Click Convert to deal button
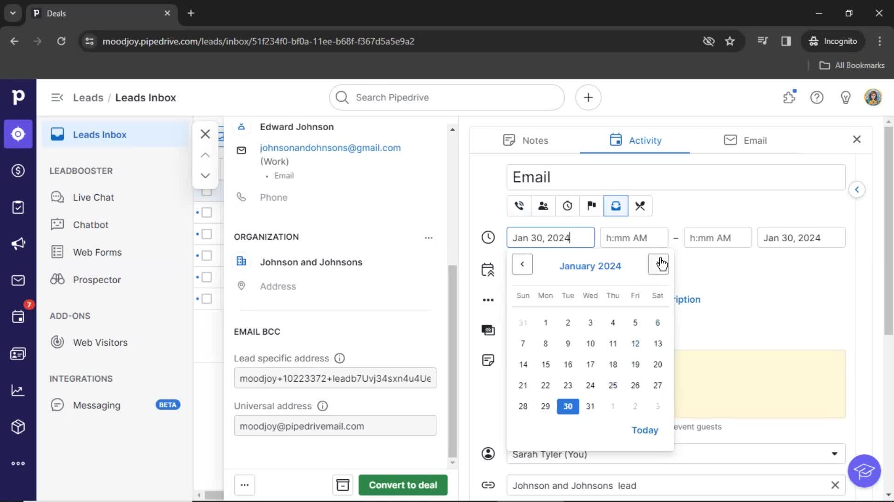The image size is (894, 502). 403,485
